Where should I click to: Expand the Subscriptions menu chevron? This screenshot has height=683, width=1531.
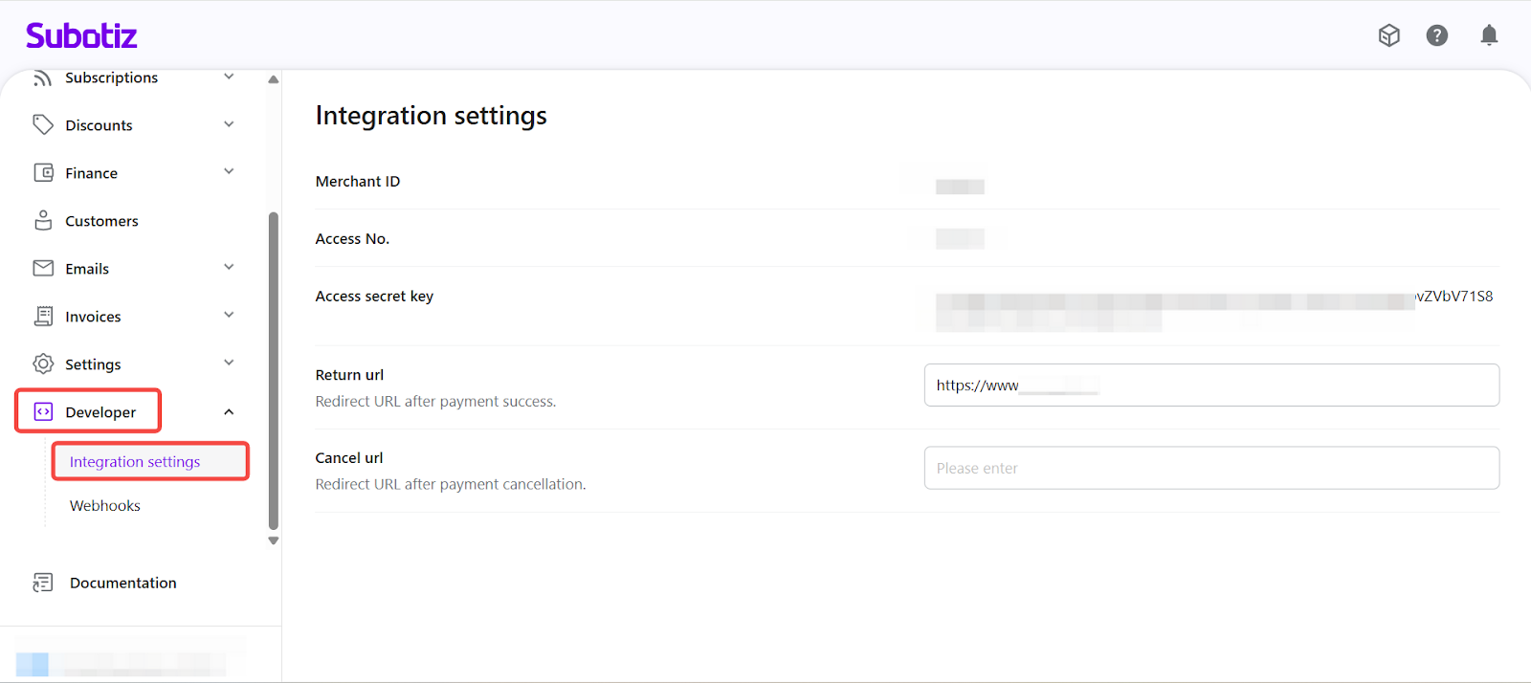click(x=229, y=77)
